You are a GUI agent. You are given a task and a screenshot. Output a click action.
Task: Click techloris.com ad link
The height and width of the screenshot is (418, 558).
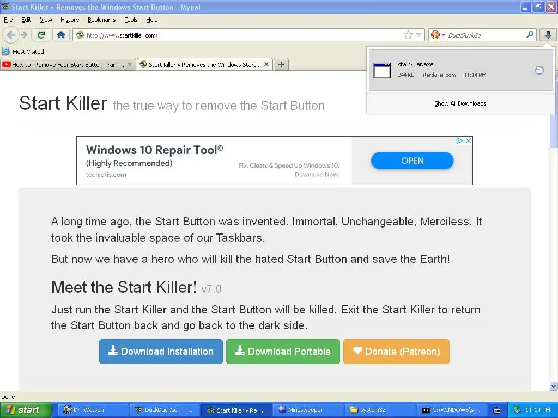(106, 175)
